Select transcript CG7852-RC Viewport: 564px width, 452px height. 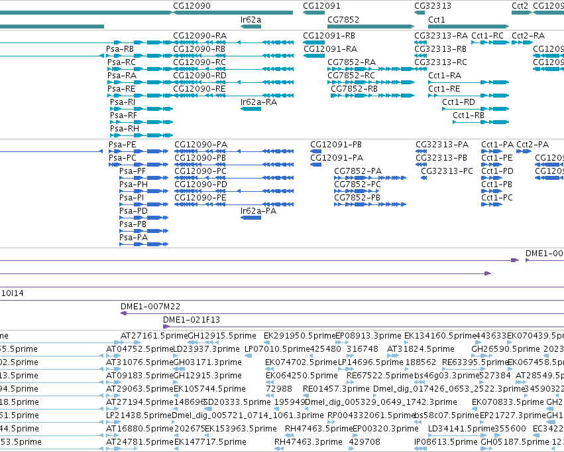(x=351, y=76)
